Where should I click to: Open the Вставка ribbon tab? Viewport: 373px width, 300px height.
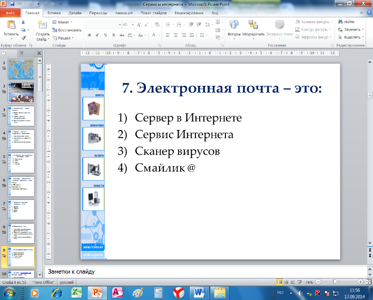(x=54, y=13)
